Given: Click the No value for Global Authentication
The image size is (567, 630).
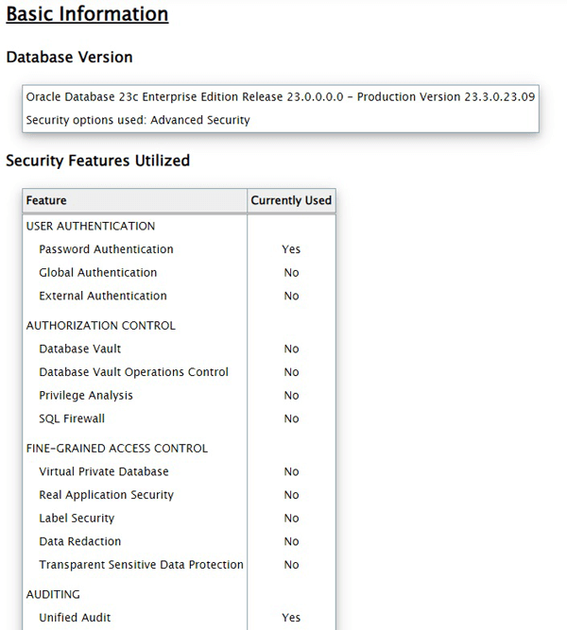Looking at the screenshot, I should 291,272.
